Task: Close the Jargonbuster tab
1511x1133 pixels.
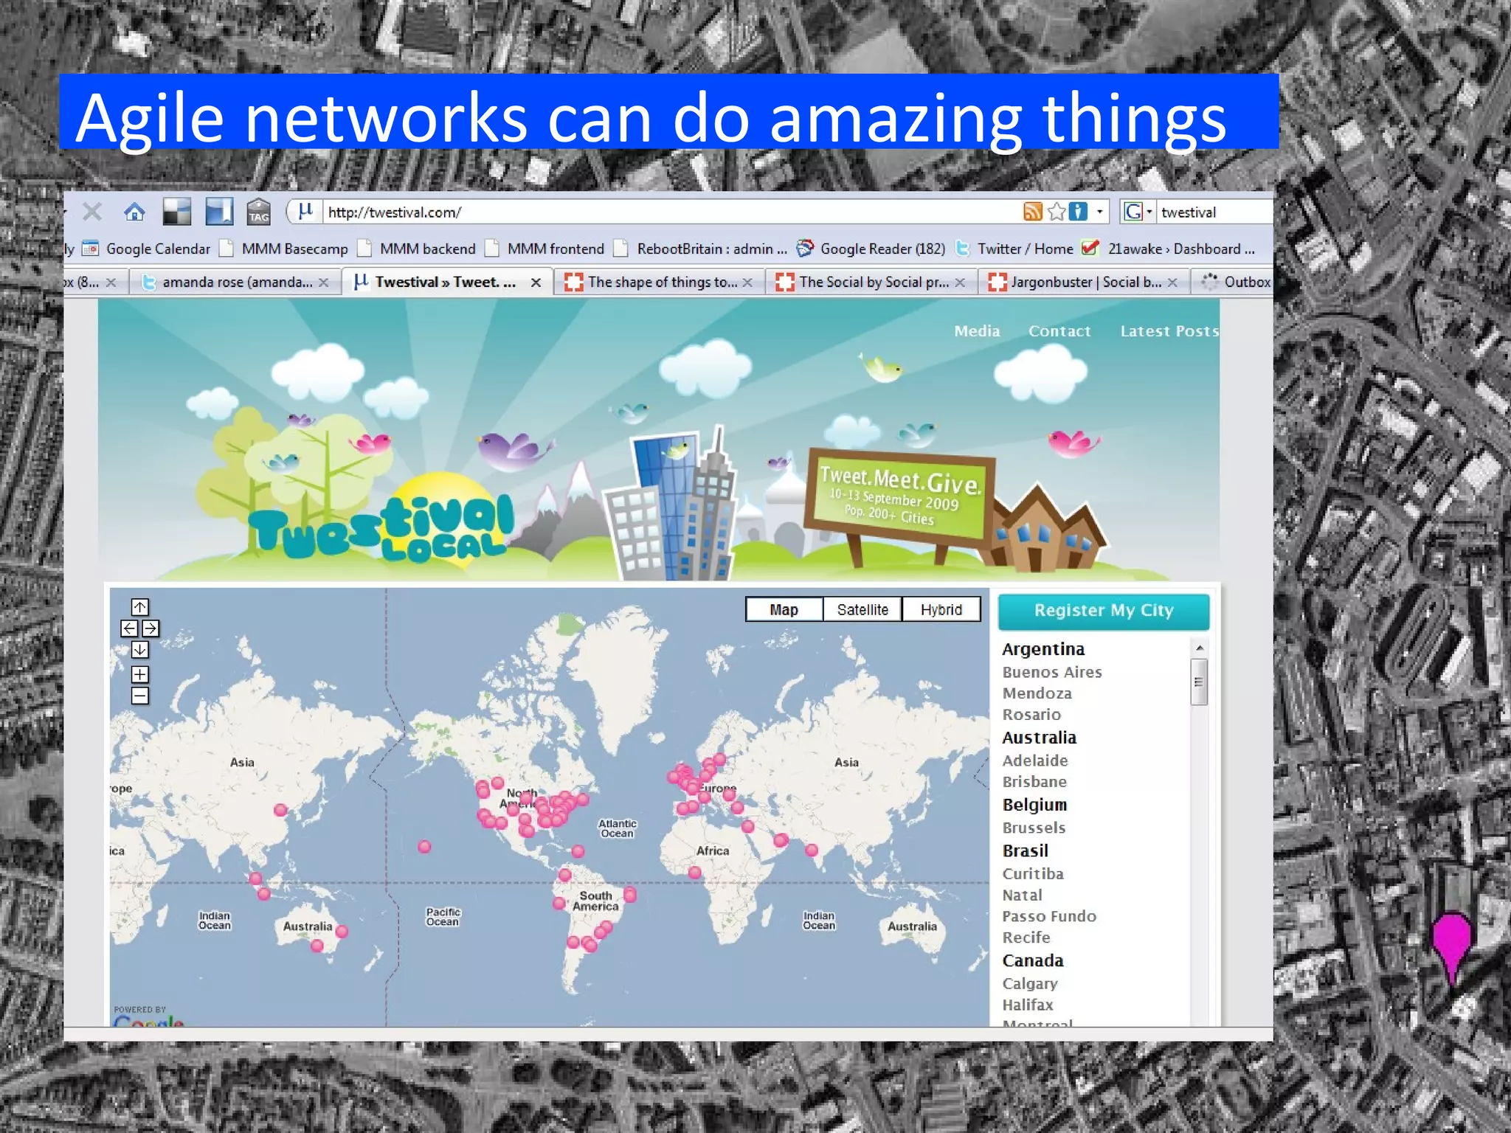Action: (1172, 283)
